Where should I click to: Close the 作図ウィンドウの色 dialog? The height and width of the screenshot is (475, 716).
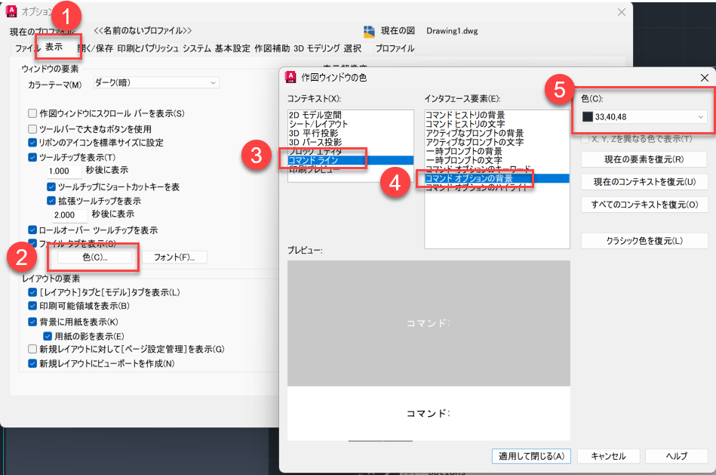705,78
